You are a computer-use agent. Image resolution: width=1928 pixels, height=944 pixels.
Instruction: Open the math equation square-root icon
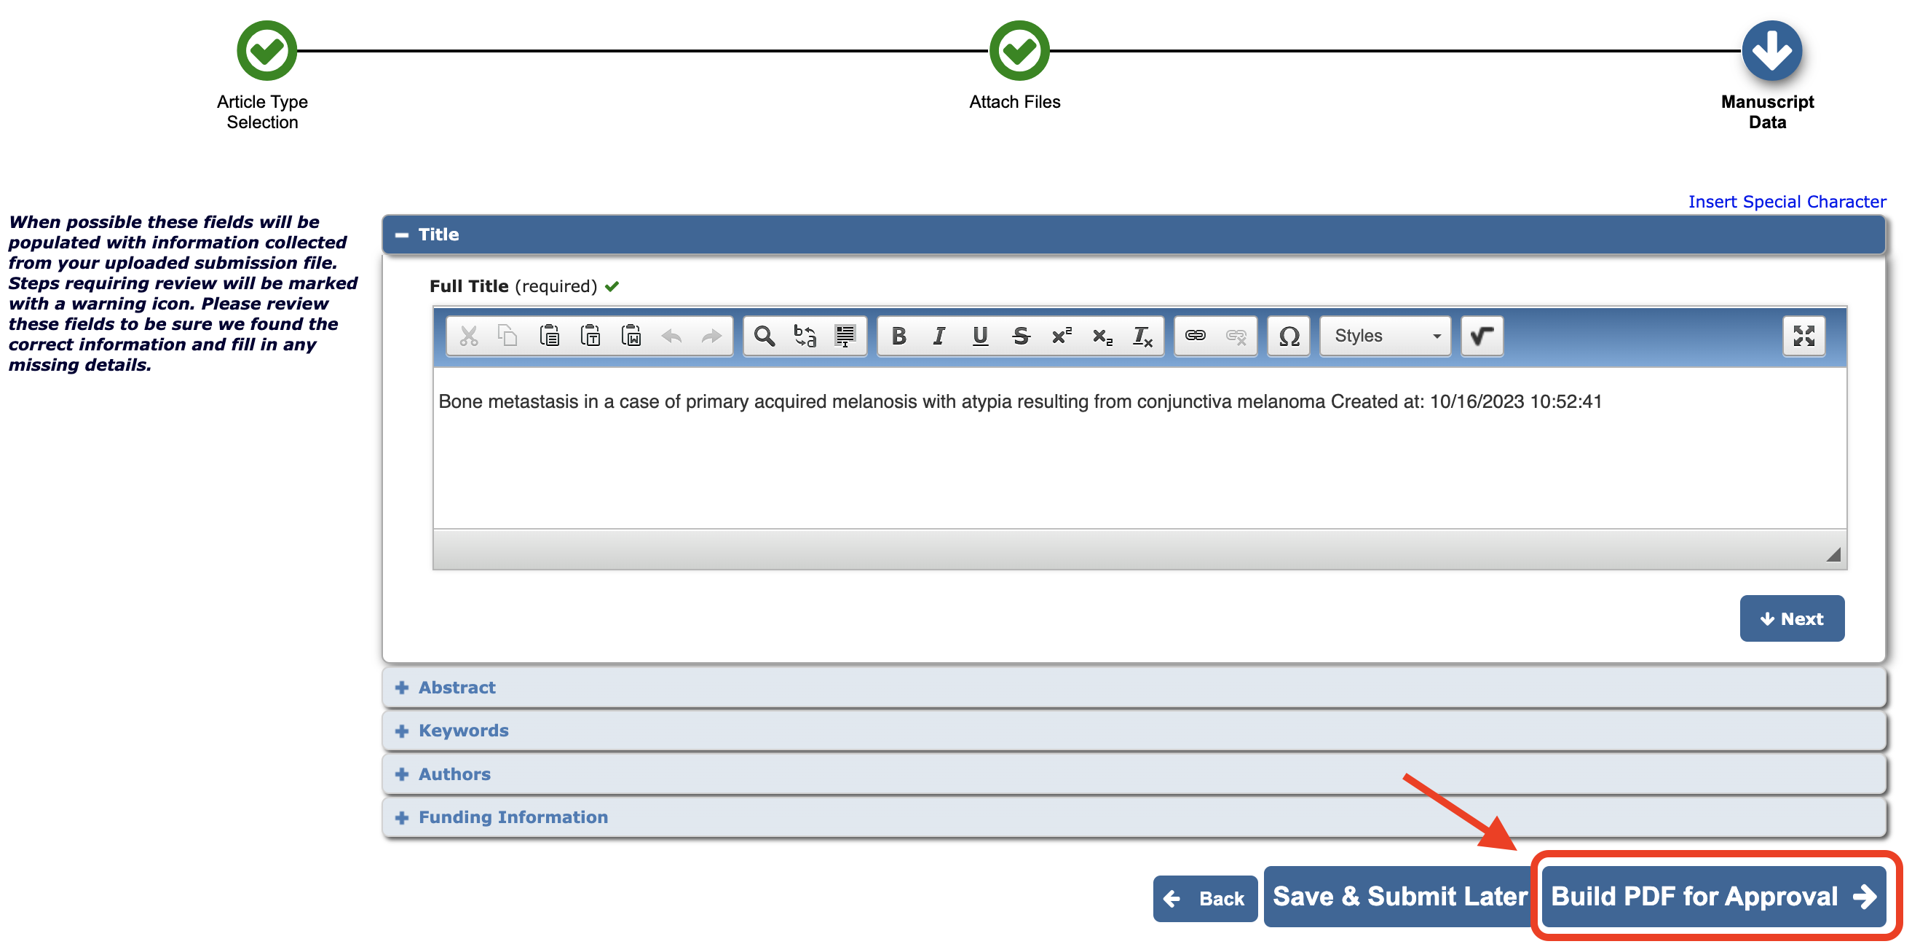[x=1482, y=336]
